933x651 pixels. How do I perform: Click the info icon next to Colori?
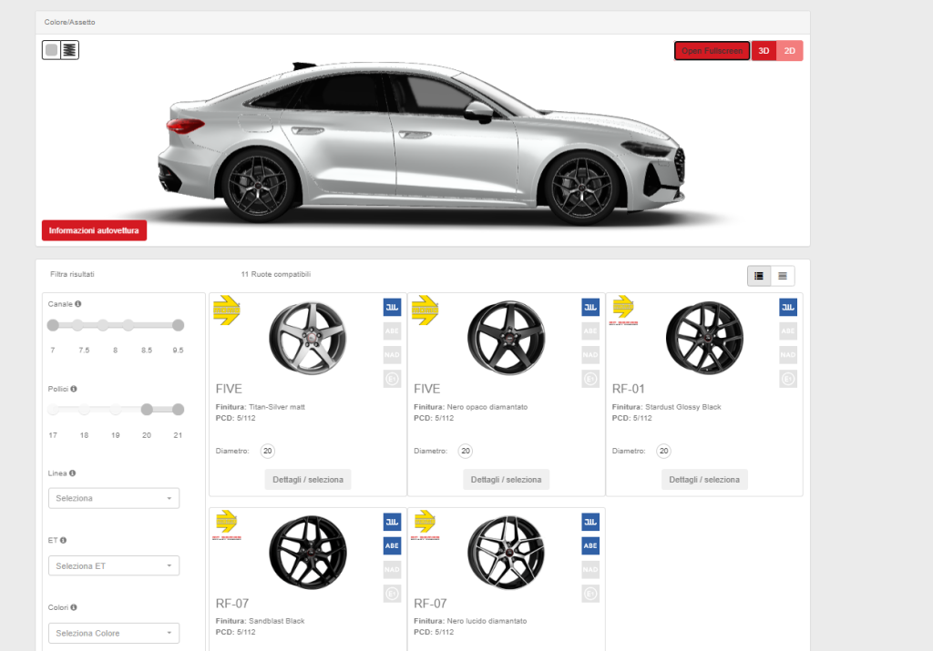pyautogui.click(x=73, y=607)
